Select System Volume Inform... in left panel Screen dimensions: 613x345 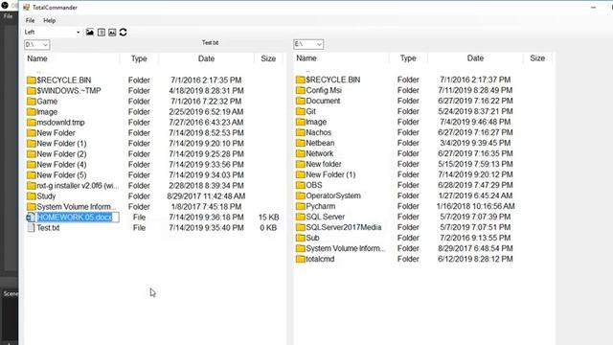72,207
